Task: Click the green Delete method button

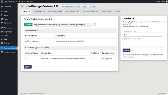Action: pyautogui.click(x=28, y=25)
